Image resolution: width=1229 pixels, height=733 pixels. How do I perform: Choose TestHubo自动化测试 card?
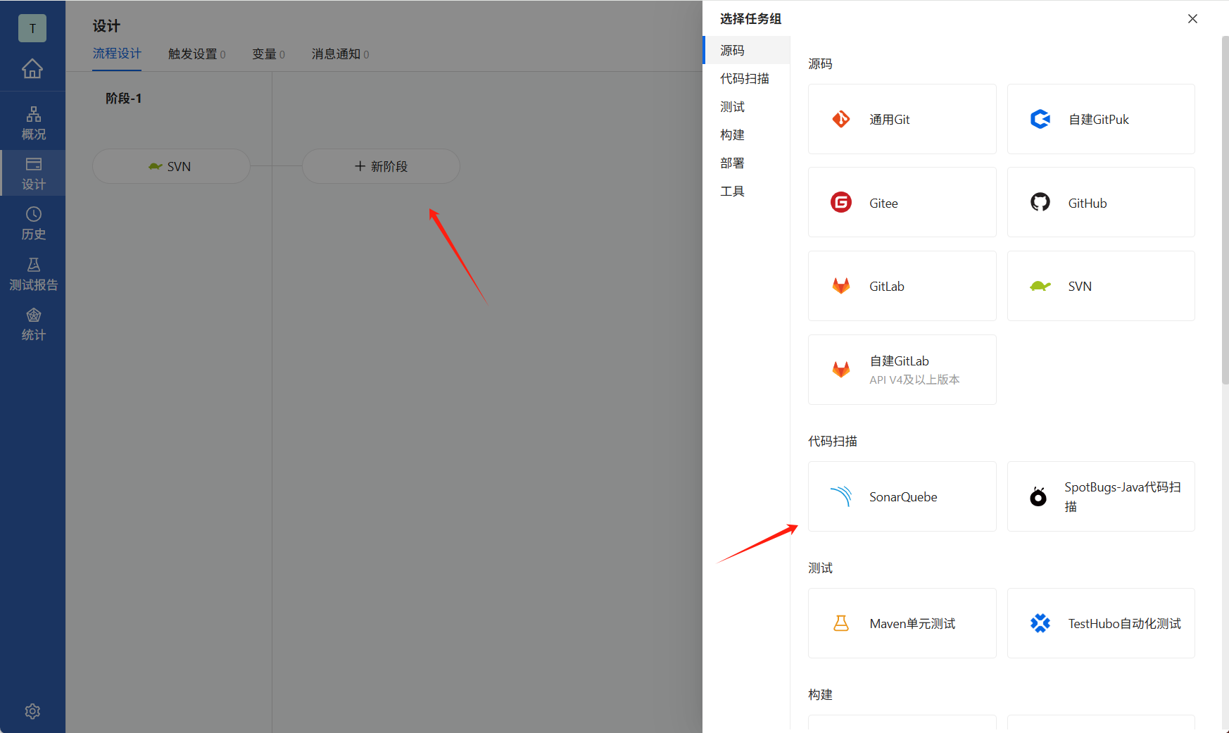(x=1101, y=623)
